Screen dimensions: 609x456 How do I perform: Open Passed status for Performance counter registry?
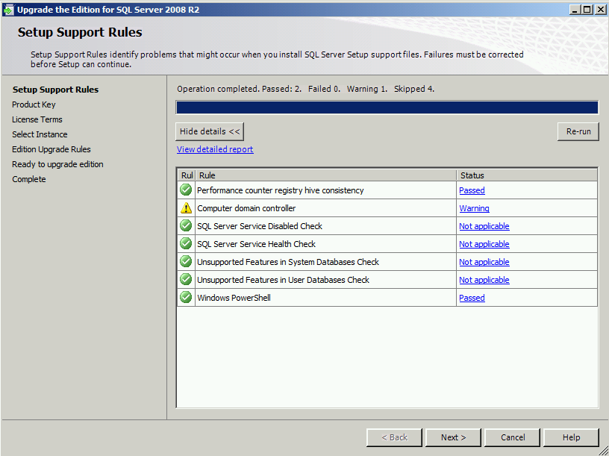point(472,190)
